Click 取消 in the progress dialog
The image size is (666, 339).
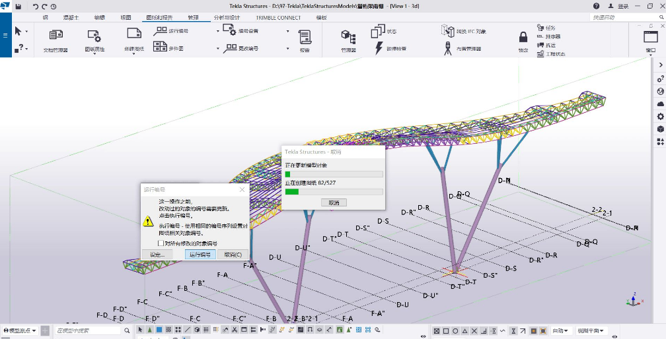334,202
